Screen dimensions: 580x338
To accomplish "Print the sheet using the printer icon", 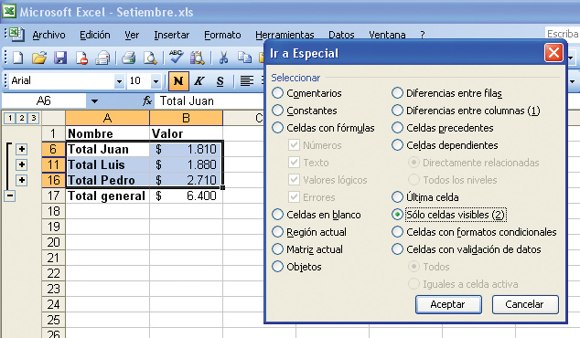I will [128, 58].
